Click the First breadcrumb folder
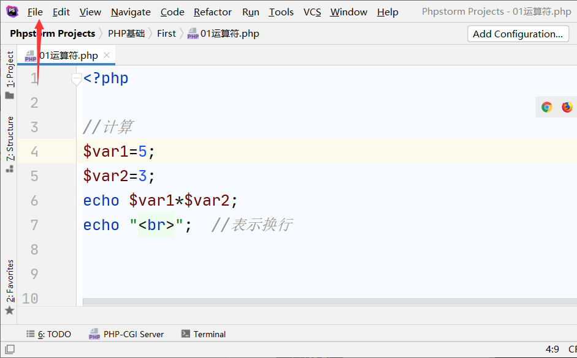The width and height of the screenshot is (577, 358). click(x=166, y=34)
